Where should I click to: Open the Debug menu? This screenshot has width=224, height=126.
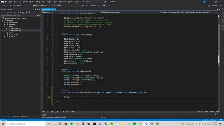38,2
